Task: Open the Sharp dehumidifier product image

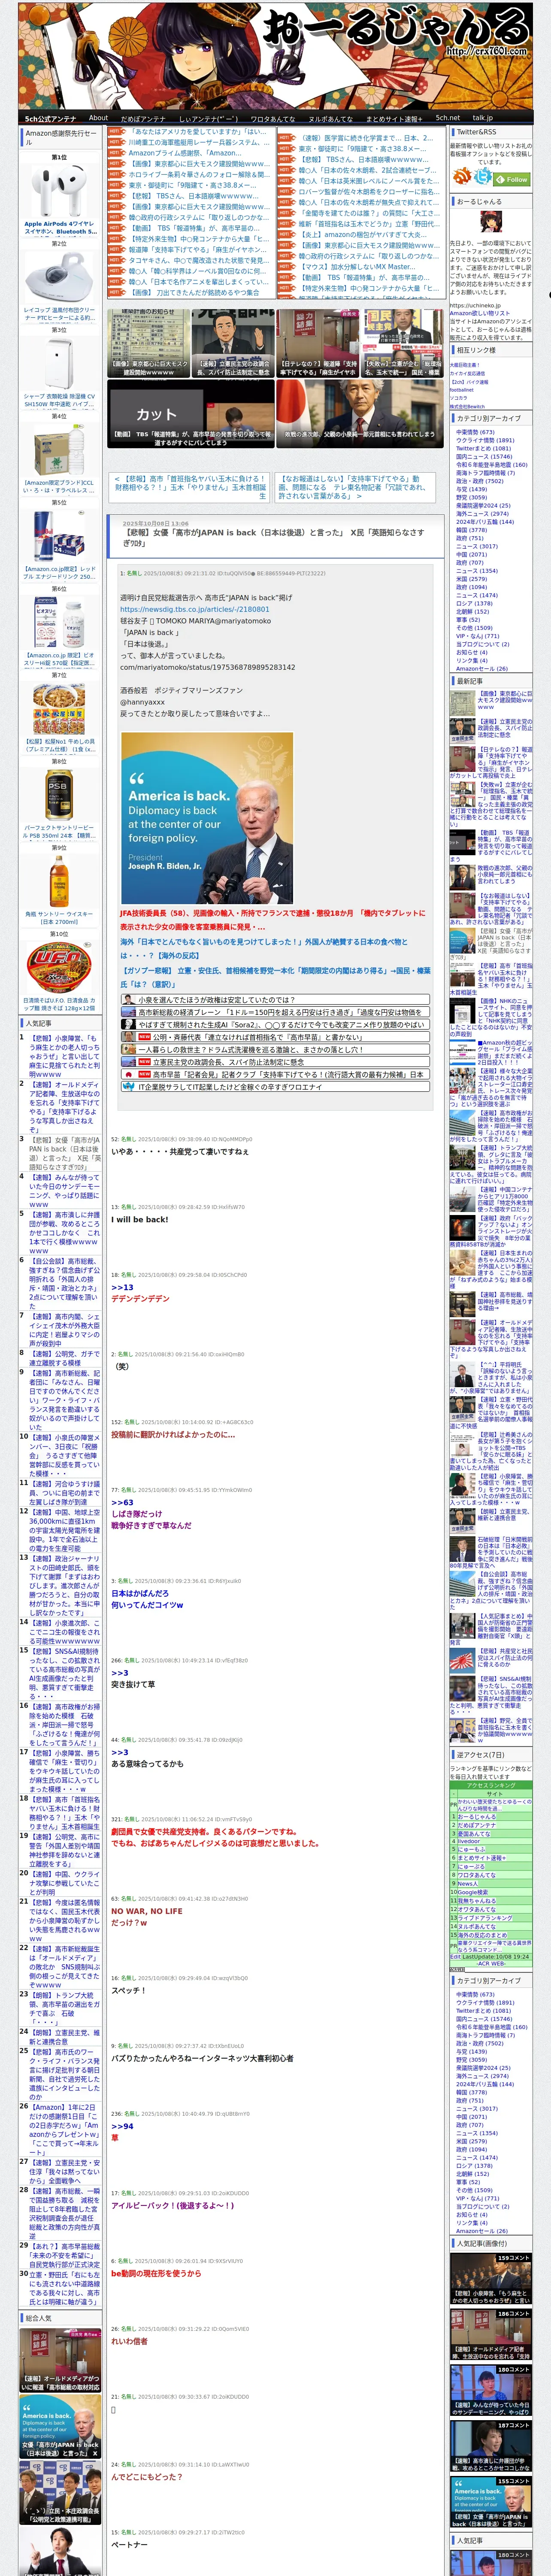Action: 59,364
